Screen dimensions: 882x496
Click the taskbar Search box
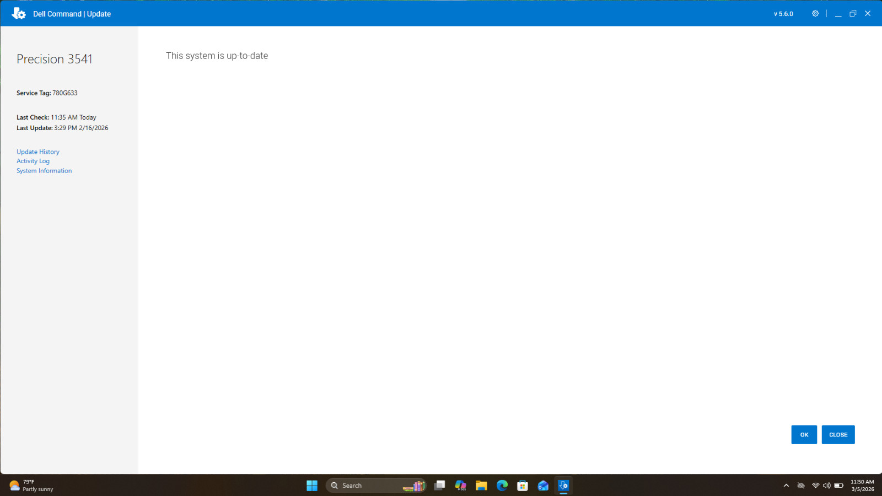point(376,486)
